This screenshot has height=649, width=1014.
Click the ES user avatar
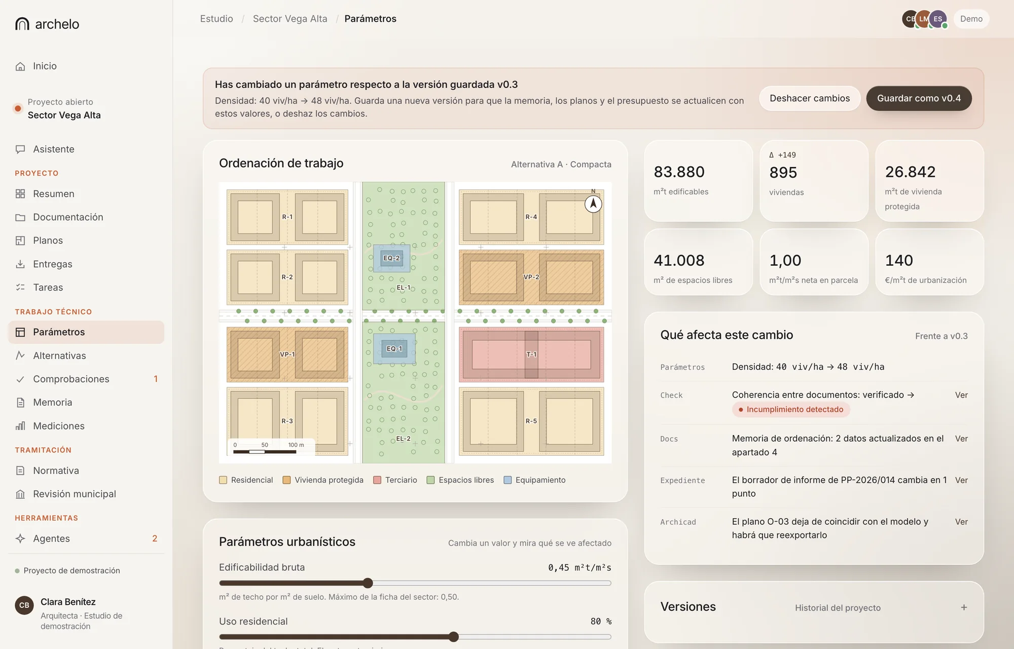point(938,19)
